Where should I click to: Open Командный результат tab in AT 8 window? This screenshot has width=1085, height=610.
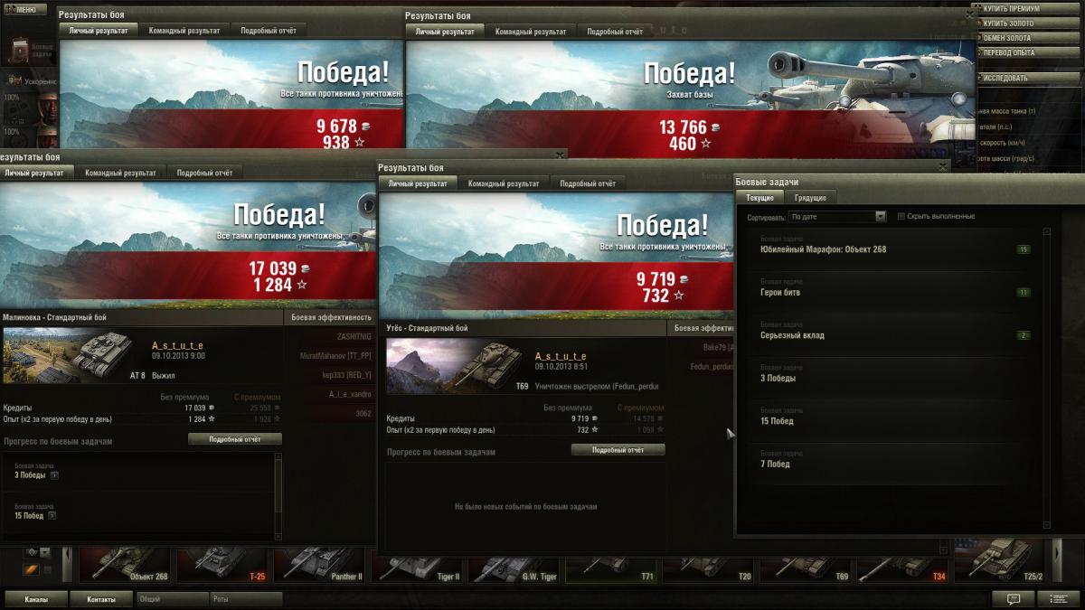coord(120,173)
